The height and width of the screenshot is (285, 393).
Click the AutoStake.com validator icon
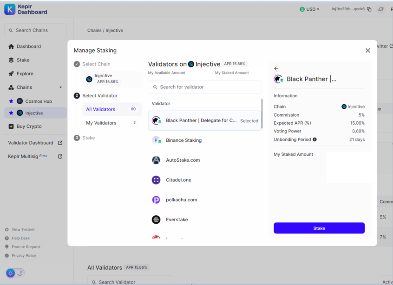pos(156,160)
